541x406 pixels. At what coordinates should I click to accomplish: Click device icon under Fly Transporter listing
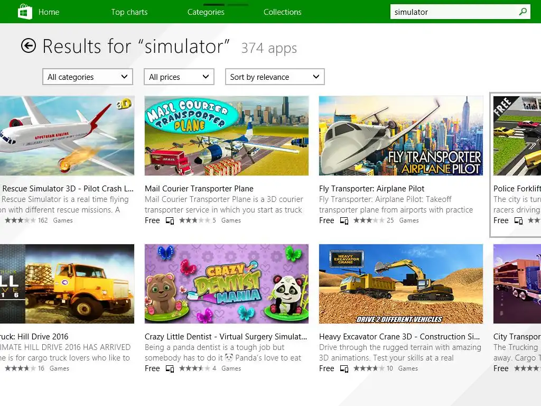344,220
